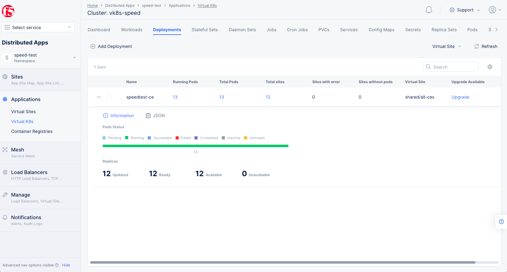This screenshot has height=272, width=507.
Task: Open the notifications bell icon
Action: (x=429, y=10)
